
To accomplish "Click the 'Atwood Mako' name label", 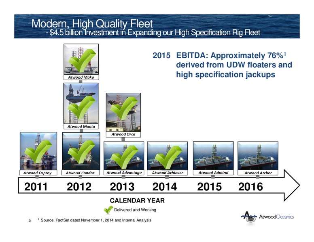I will [x=81, y=77].
